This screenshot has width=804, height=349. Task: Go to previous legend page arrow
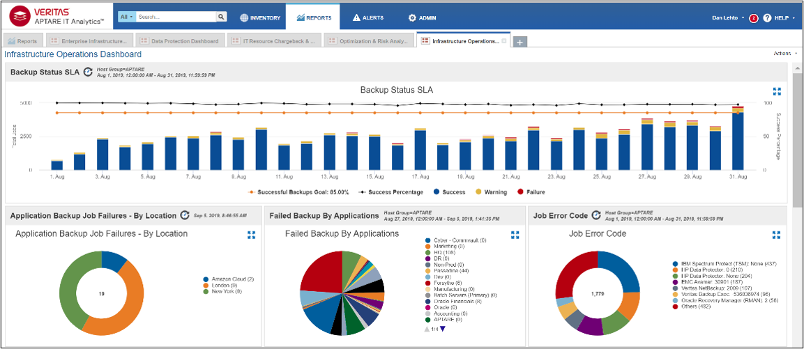[427, 329]
